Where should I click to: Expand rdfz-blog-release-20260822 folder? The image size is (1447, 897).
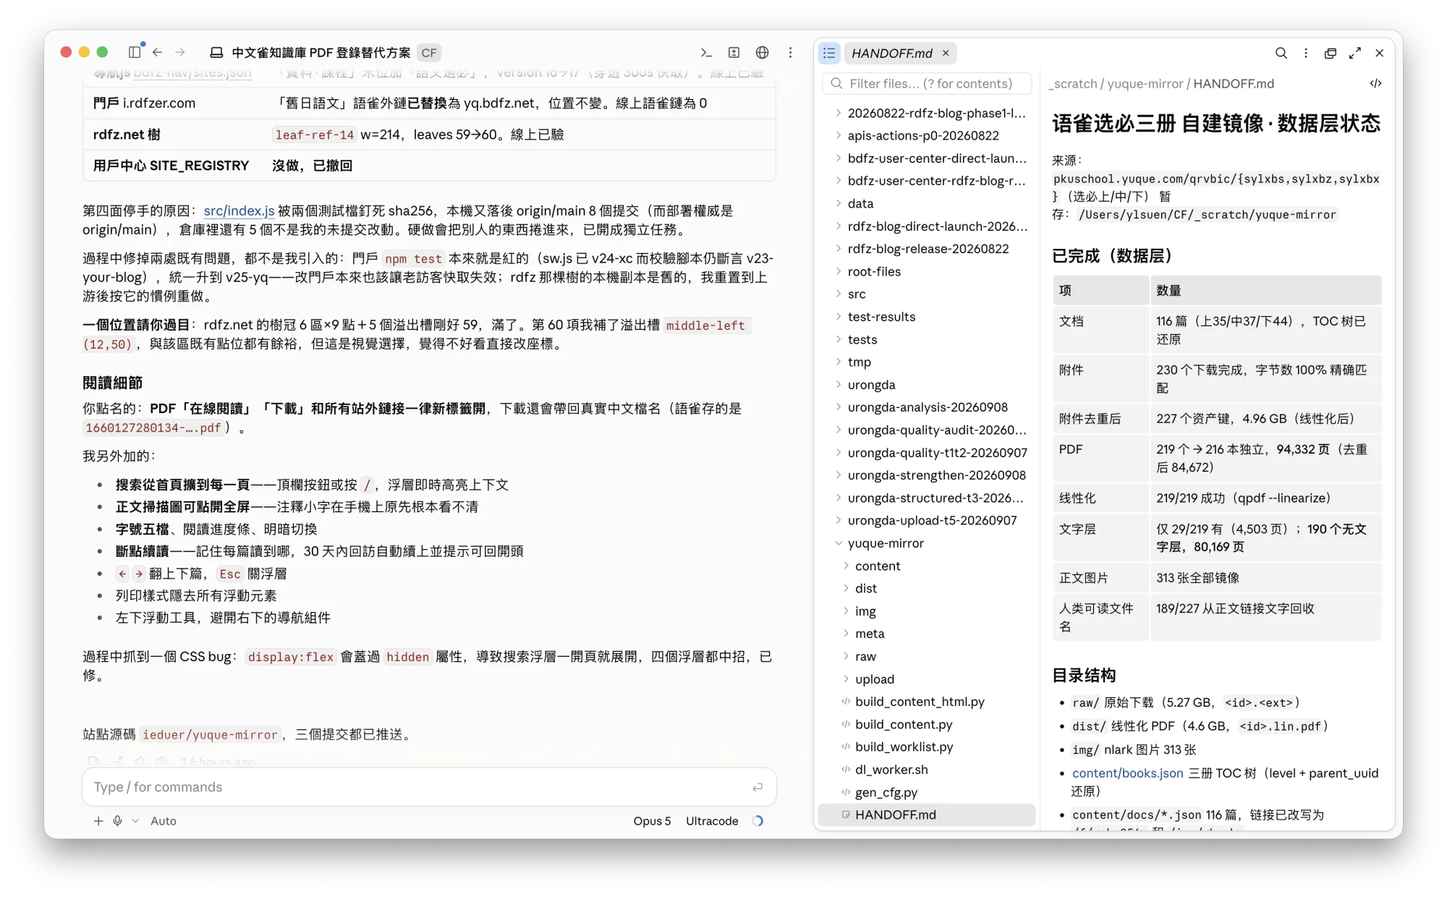(x=928, y=249)
